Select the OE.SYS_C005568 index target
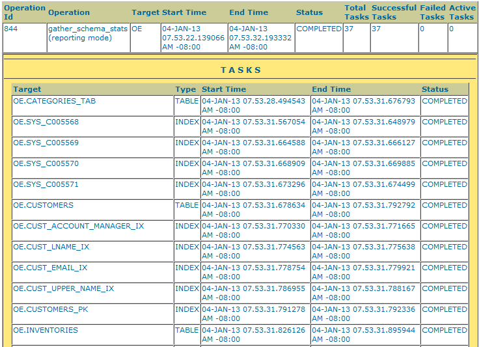This screenshot has width=479, height=347. (x=46, y=122)
